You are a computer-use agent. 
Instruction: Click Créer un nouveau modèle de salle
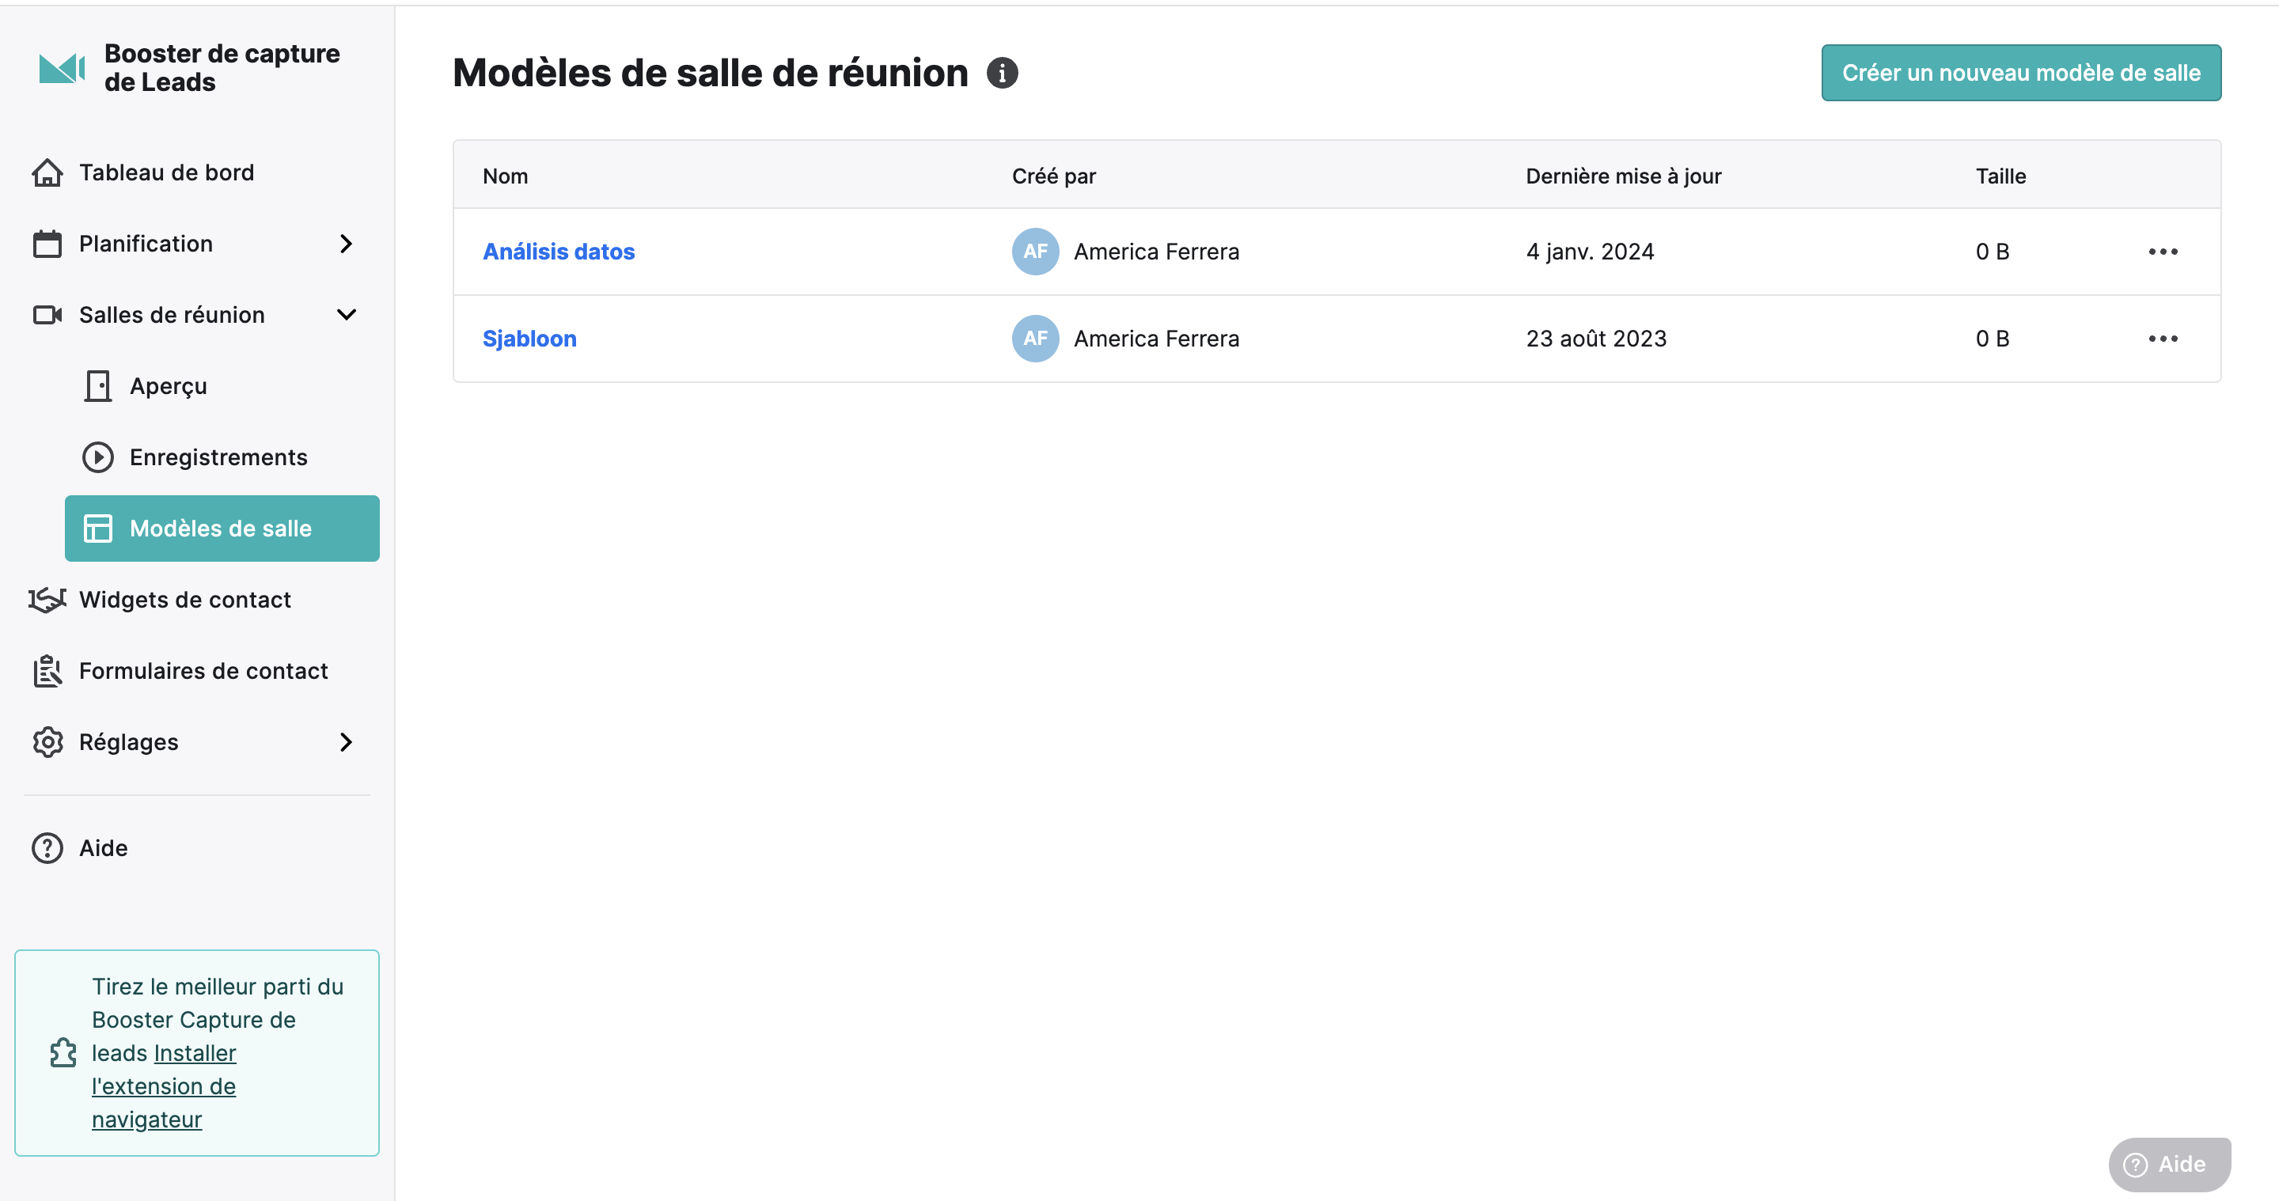click(x=2021, y=73)
